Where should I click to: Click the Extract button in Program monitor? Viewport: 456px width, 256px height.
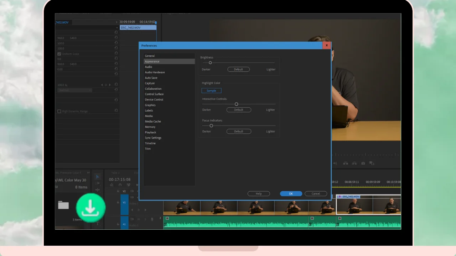[354, 163]
